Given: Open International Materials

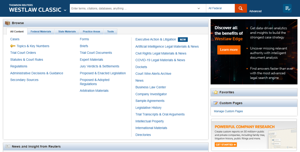Looking at the screenshot, I should tap(151, 128).
